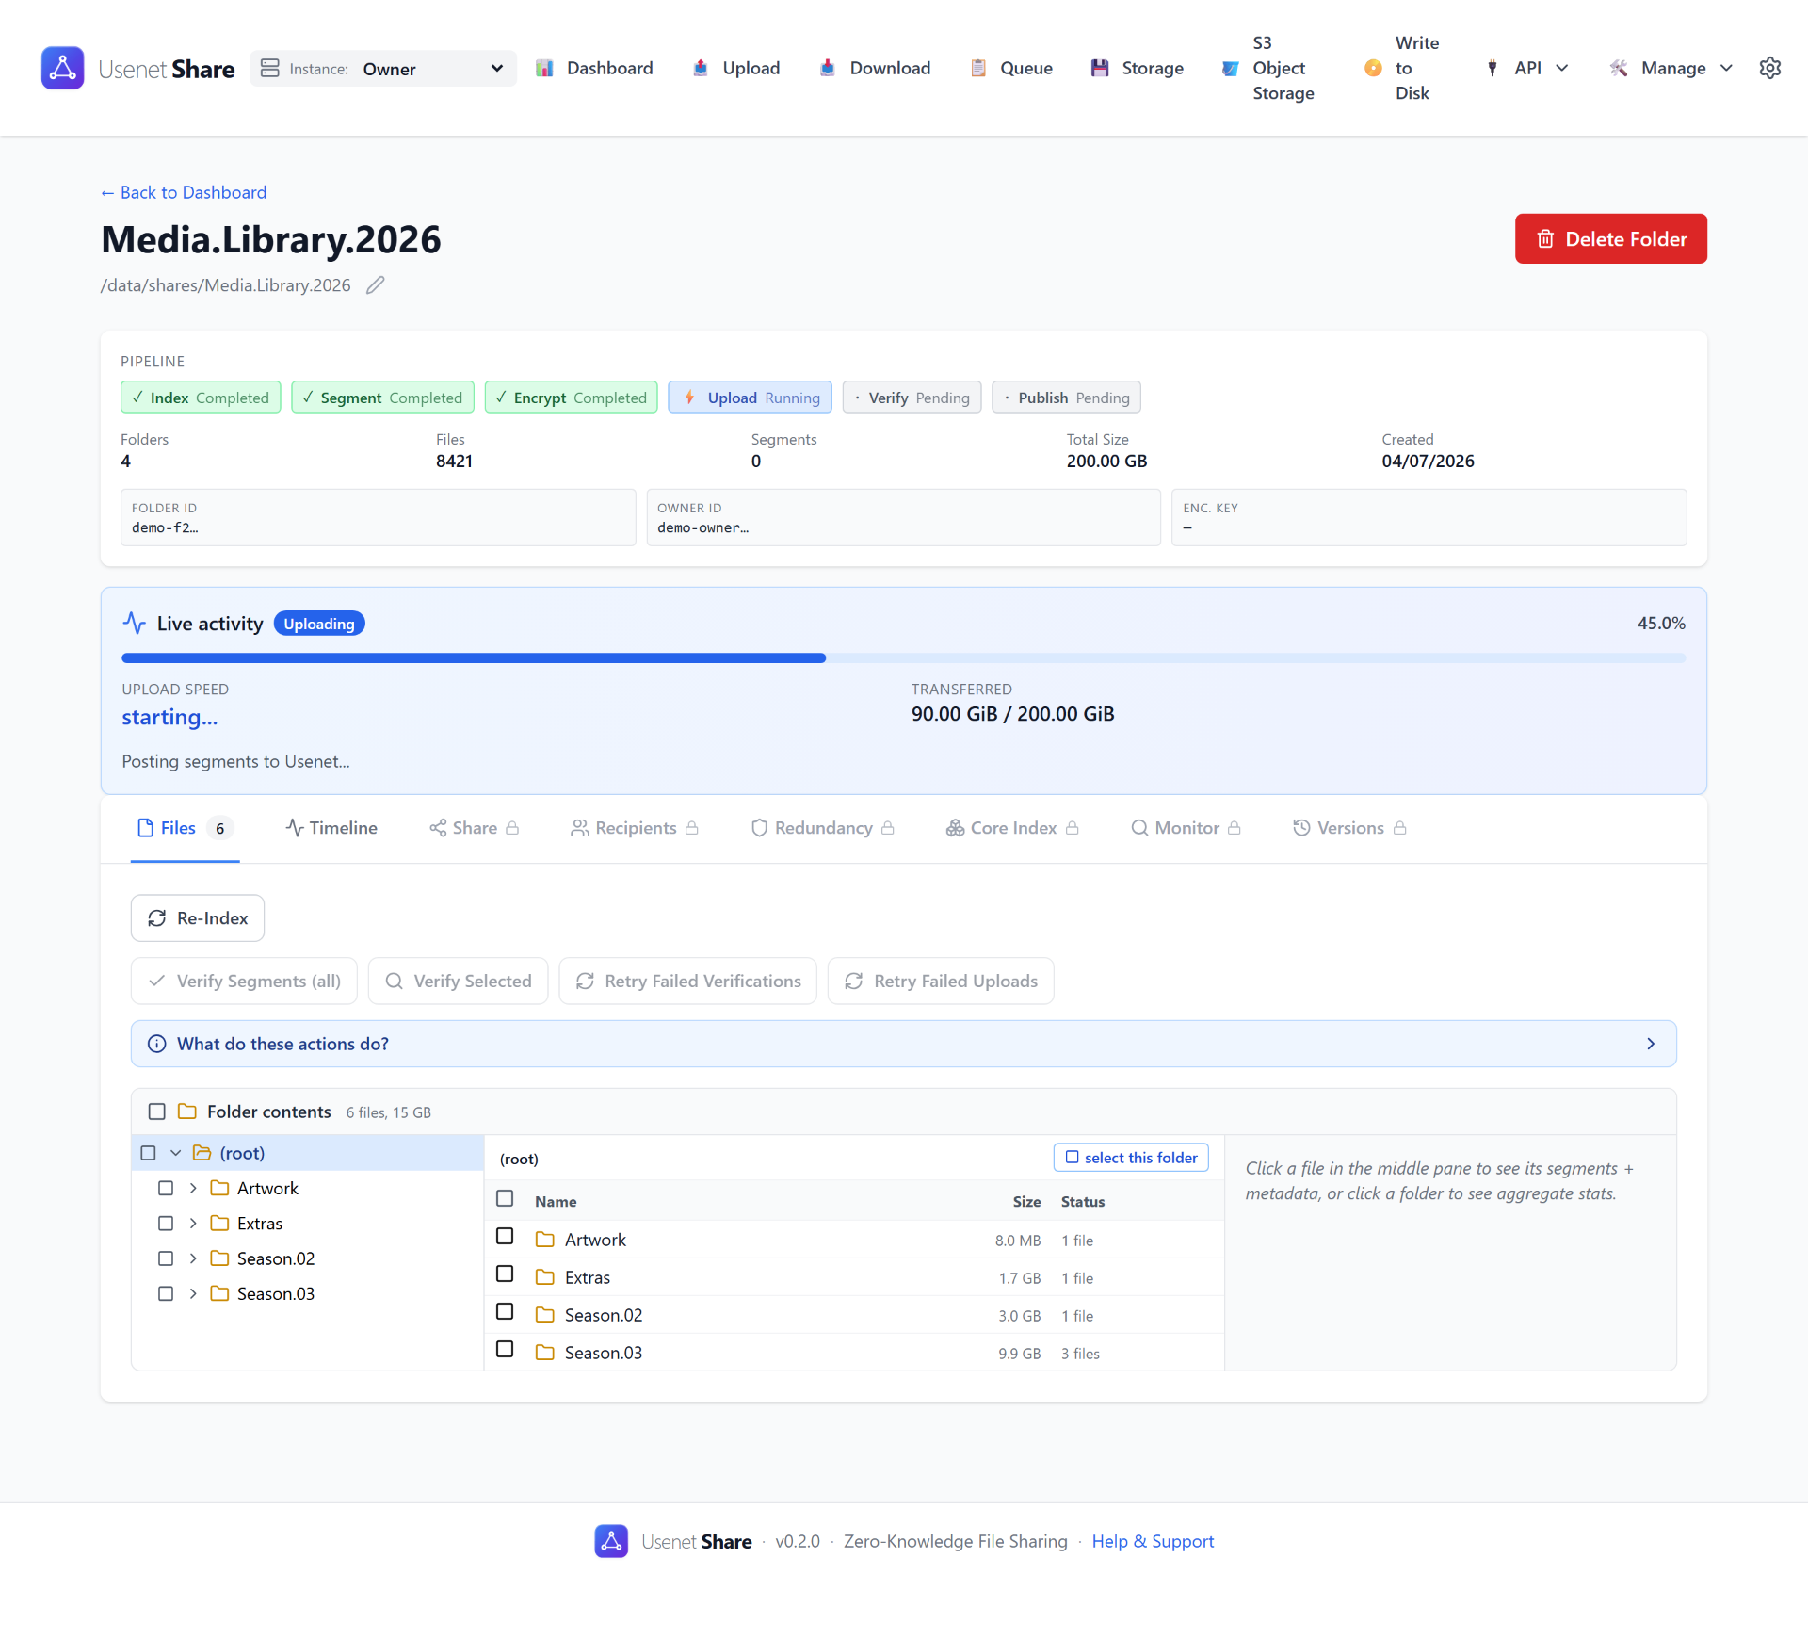
Task: Switch to the Files tab
Action: pos(185,828)
